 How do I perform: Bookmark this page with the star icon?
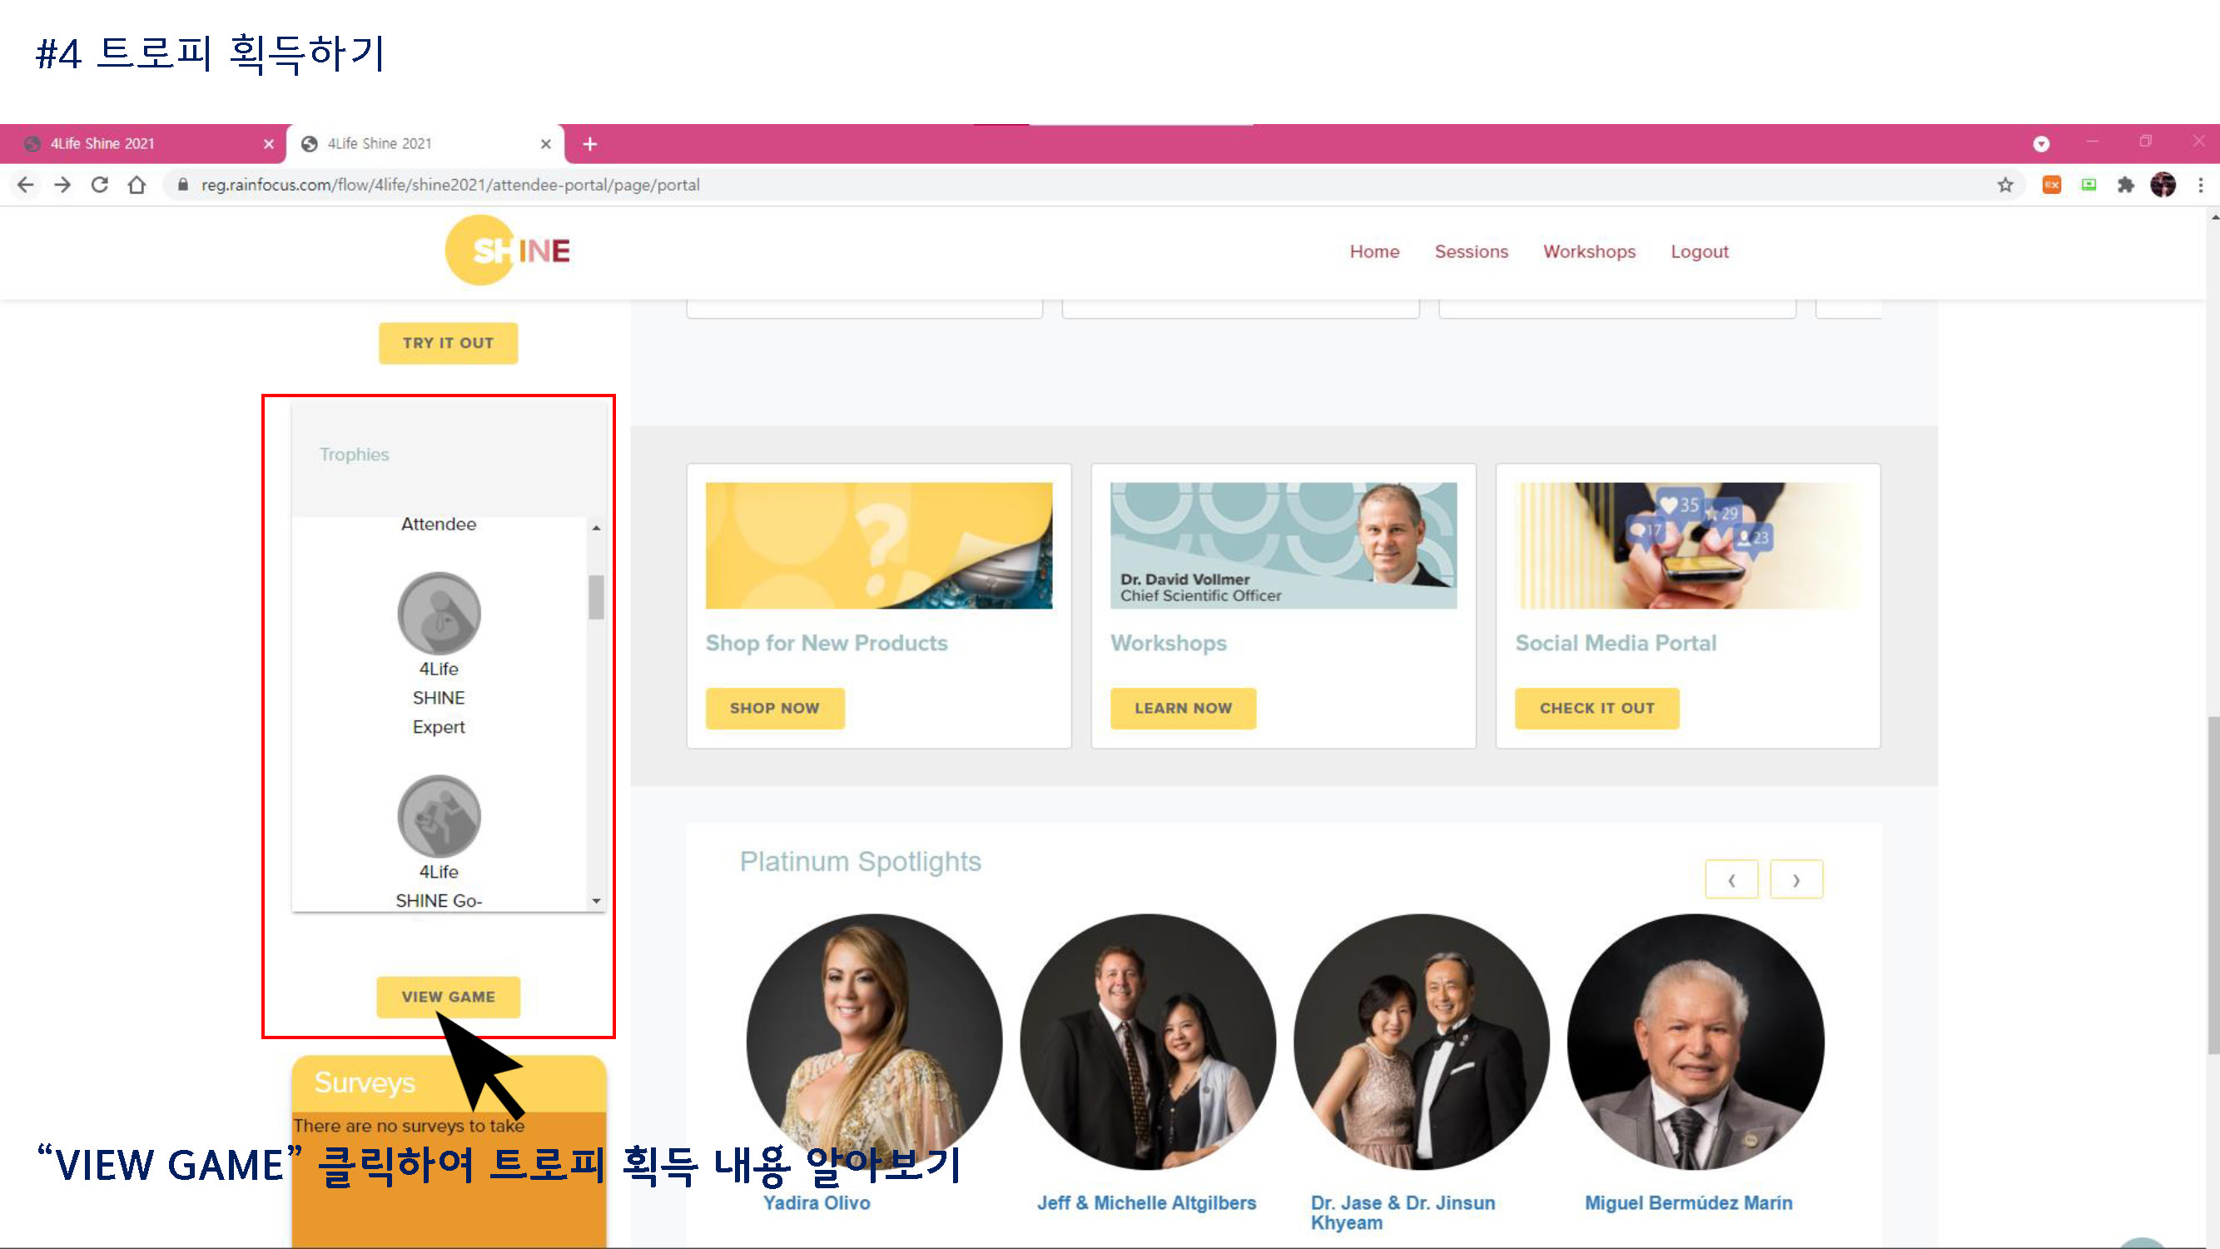click(x=2005, y=185)
